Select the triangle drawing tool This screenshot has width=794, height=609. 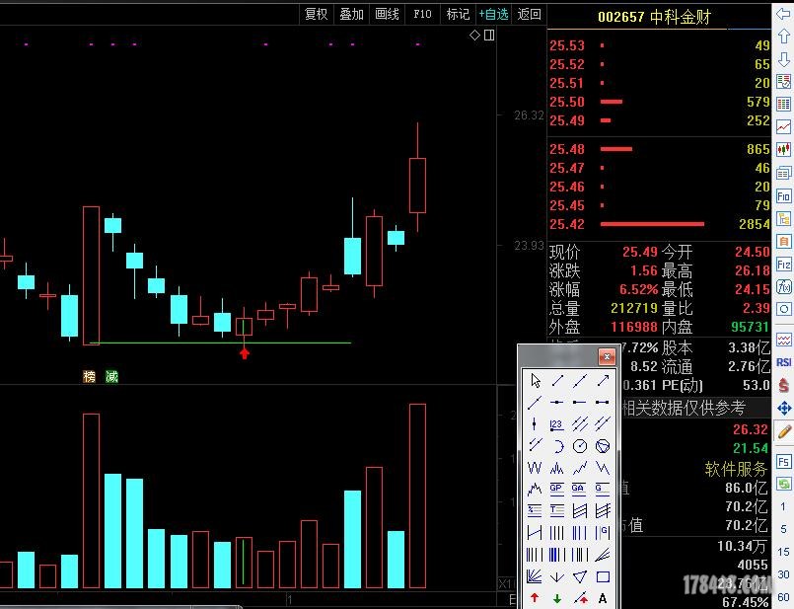(579, 576)
